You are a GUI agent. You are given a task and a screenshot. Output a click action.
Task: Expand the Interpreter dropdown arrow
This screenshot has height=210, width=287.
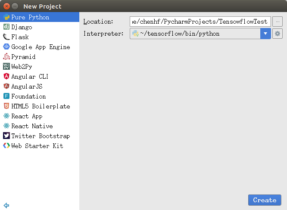click(x=265, y=34)
